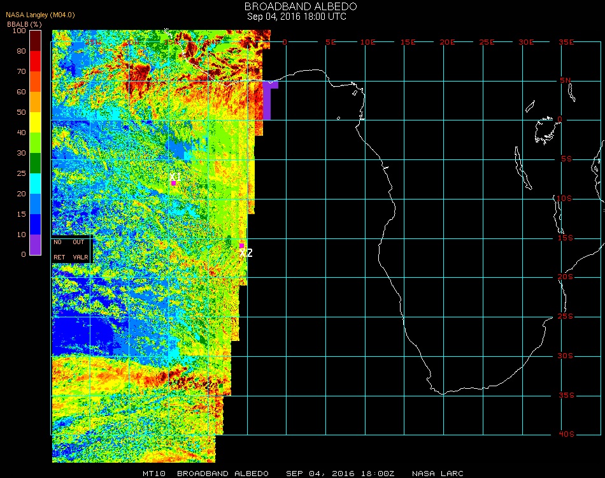Click the purple no-data block near 5N
605x478 pixels.
click(x=267, y=99)
